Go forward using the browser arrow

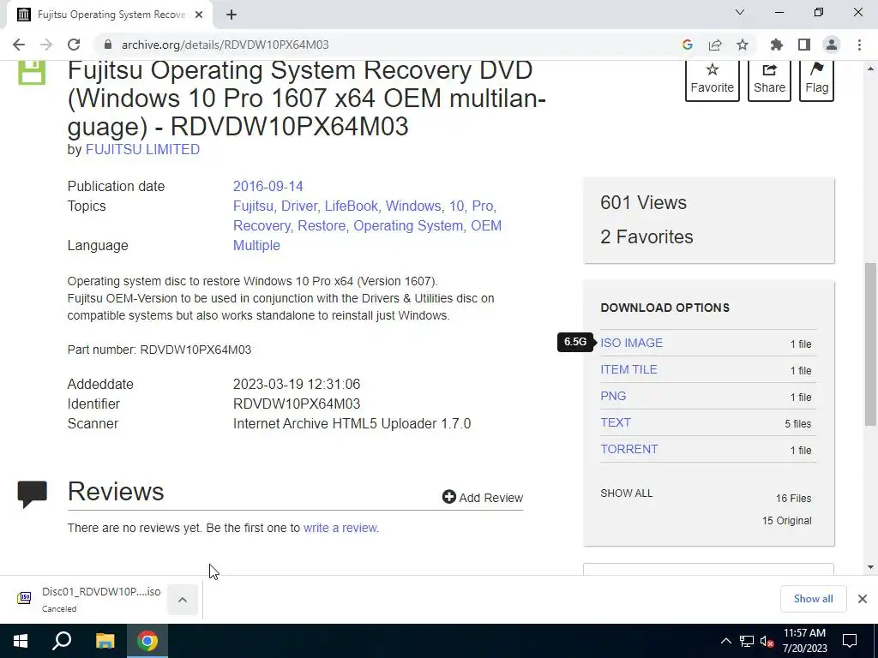pos(46,45)
